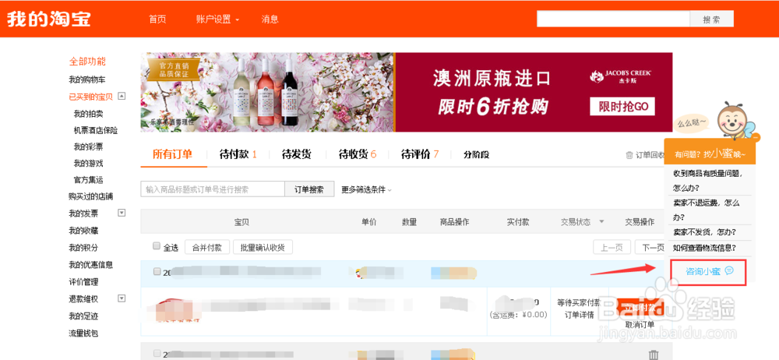Switch to the 待付款 tab
Viewport: 779px width, 360px height.
[238, 154]
